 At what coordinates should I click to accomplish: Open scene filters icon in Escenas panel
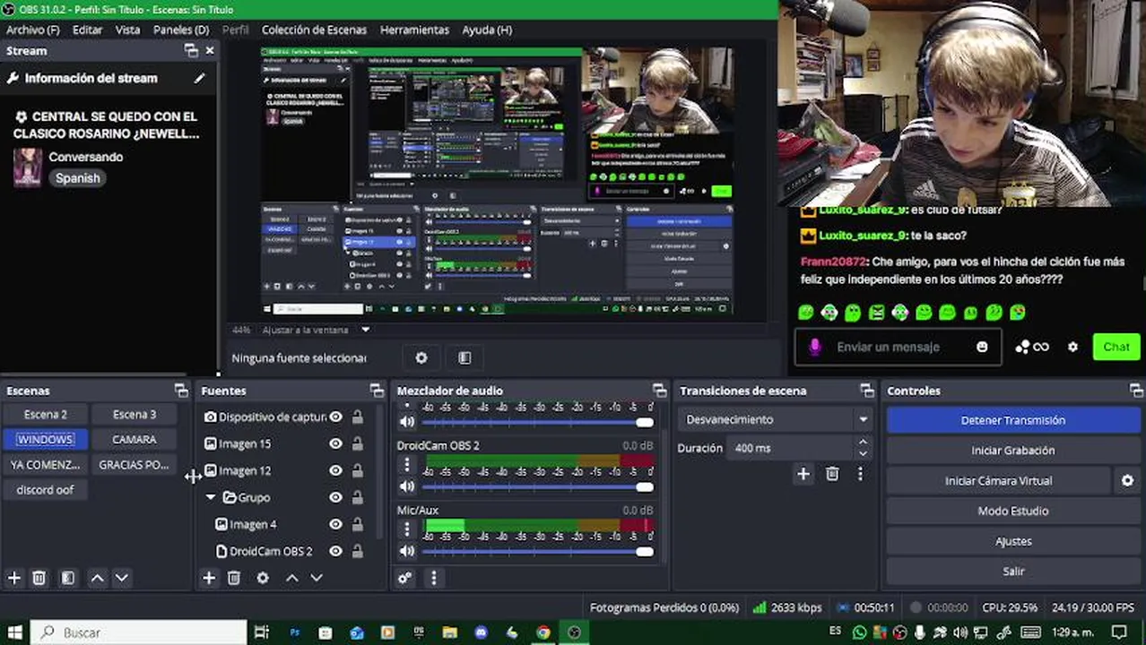pos(68,578)
